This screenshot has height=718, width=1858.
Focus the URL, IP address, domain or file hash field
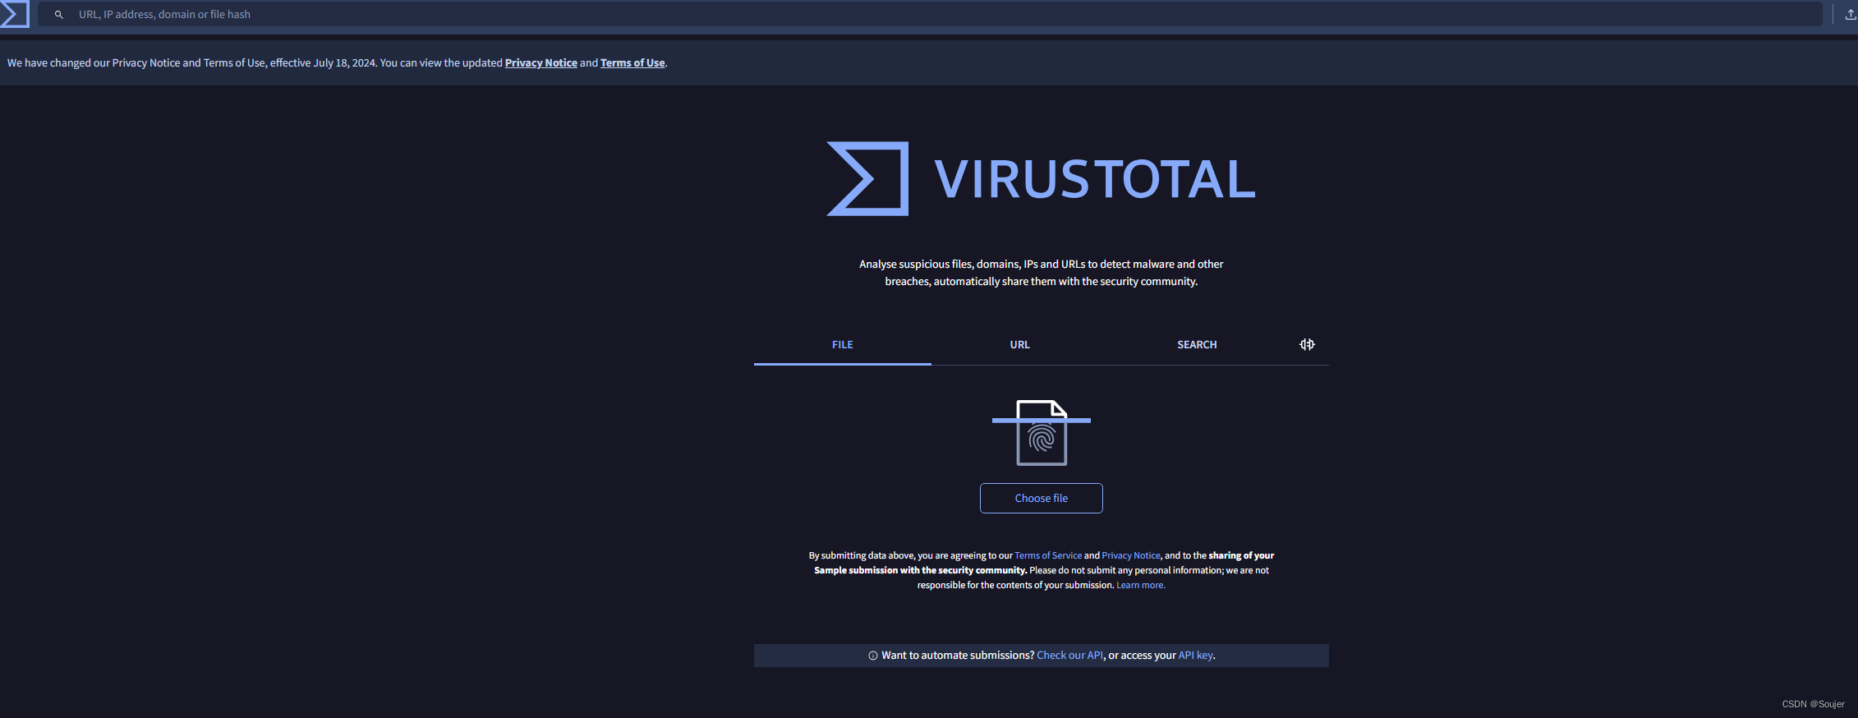930,14
